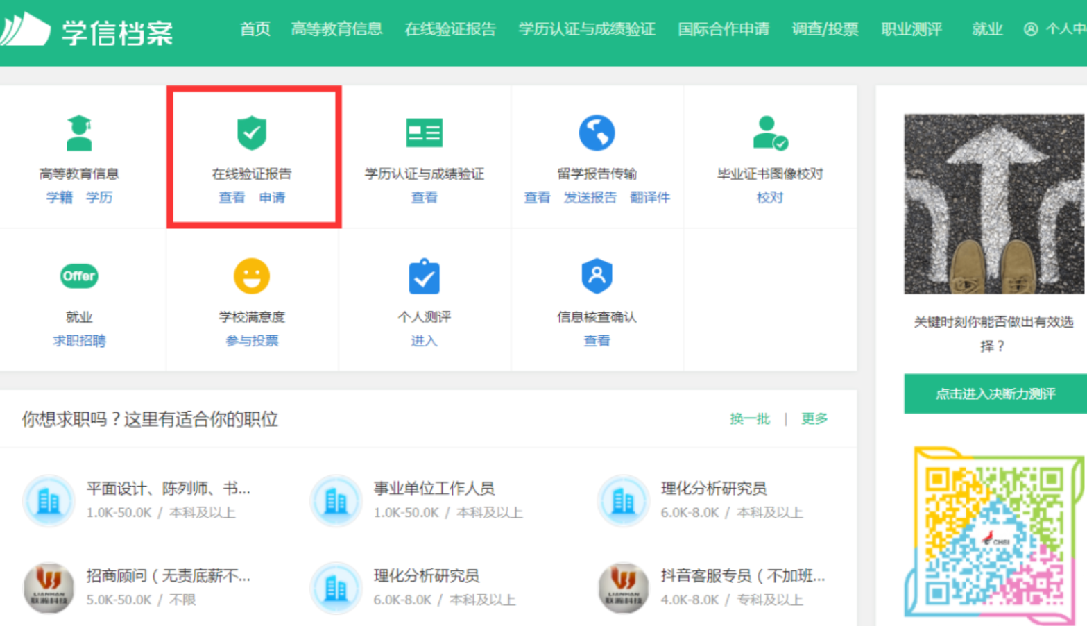Click the 你想求职吗？这里有适合你的职位 heading
The image size is (1087, 626).
pos(150,419)
